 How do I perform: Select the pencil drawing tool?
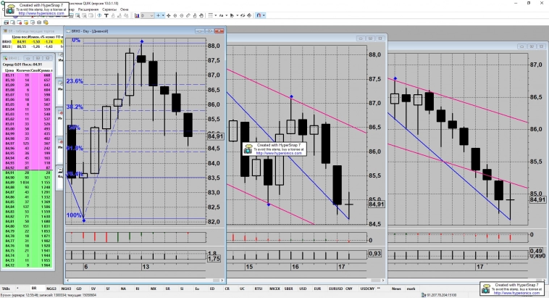point(188,16)
